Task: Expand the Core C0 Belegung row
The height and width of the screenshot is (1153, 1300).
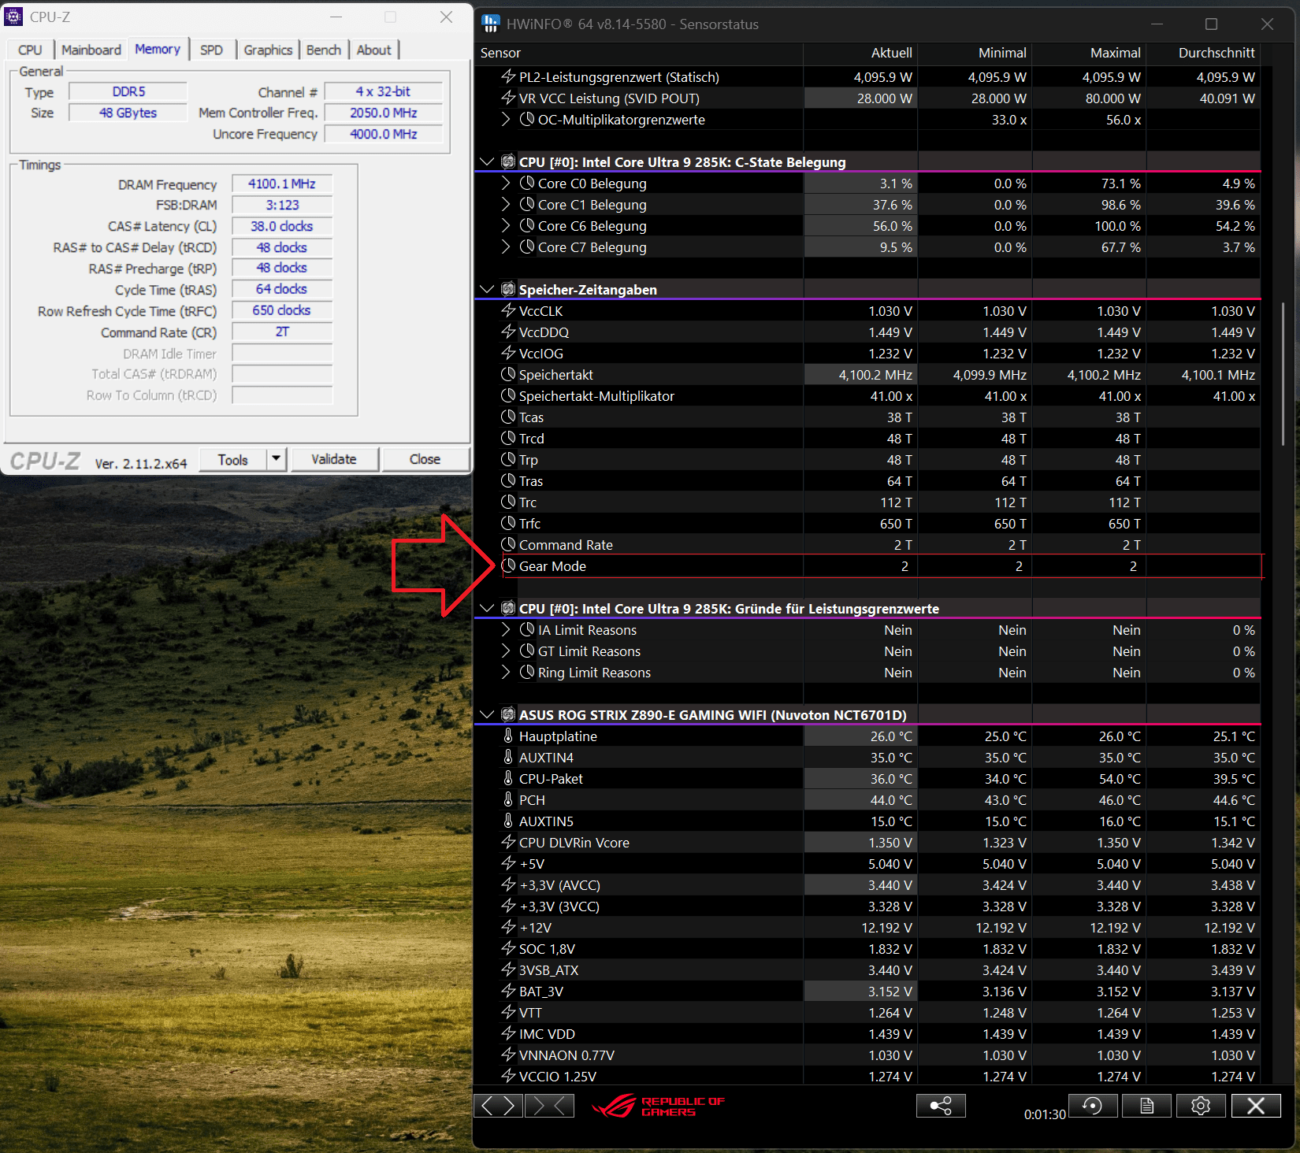Action: tap(506, 183)
